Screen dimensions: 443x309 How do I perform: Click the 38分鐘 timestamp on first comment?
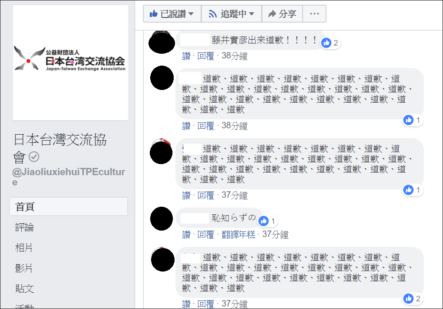click(234, 56)
